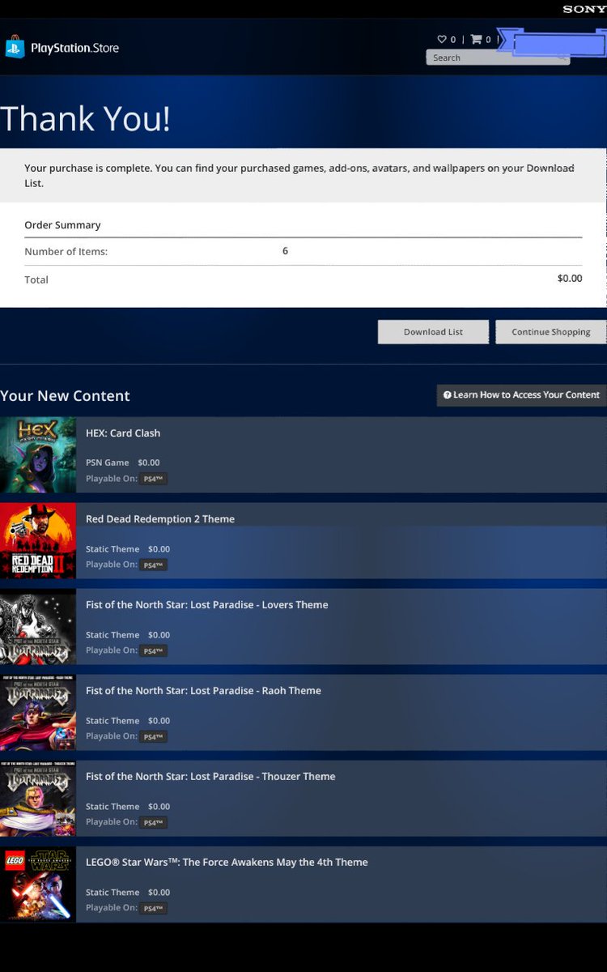Click the purchase complete message text
This screenshot has height=972, width=607.
(x=299, y=175)
